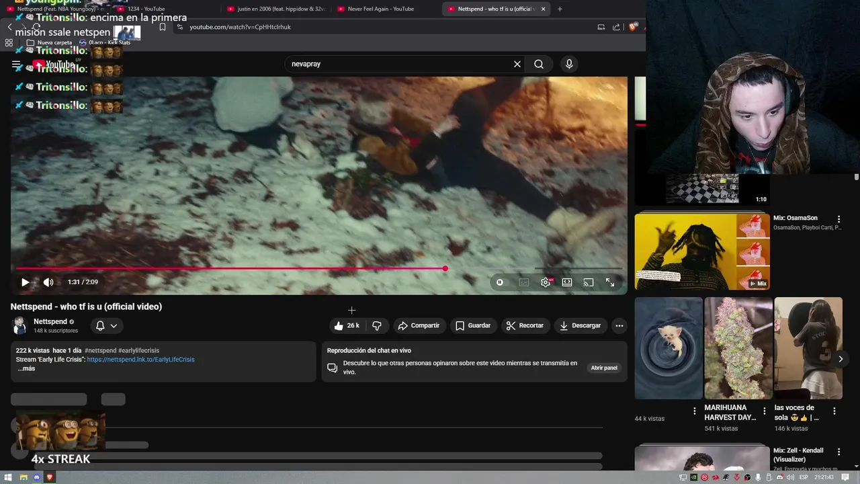Save video with the Guardar button
This screenshot has width=860, height=484.
[x=473, y=325]
